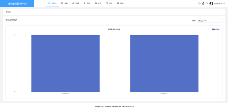Click the blue 2023-08-24 bar
The height and width of the screenshot is (110, 228).
(x=66, y=64)
